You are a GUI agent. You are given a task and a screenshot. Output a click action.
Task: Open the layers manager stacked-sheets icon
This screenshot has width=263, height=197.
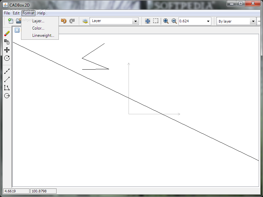tap(85, 21)
